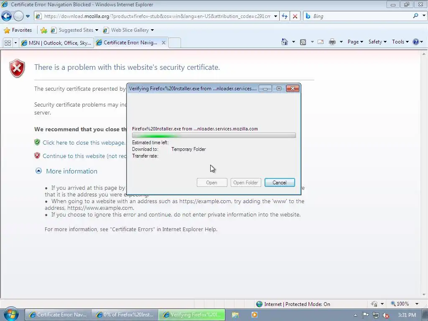This screenshot has width=428, height=321.
Task: Click the Home page icon
Action: 284,42
